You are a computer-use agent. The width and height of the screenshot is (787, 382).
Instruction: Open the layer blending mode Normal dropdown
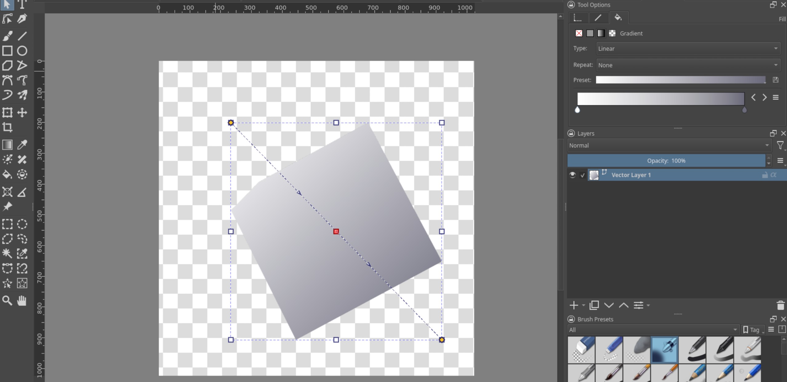click(x=668, y=145)
